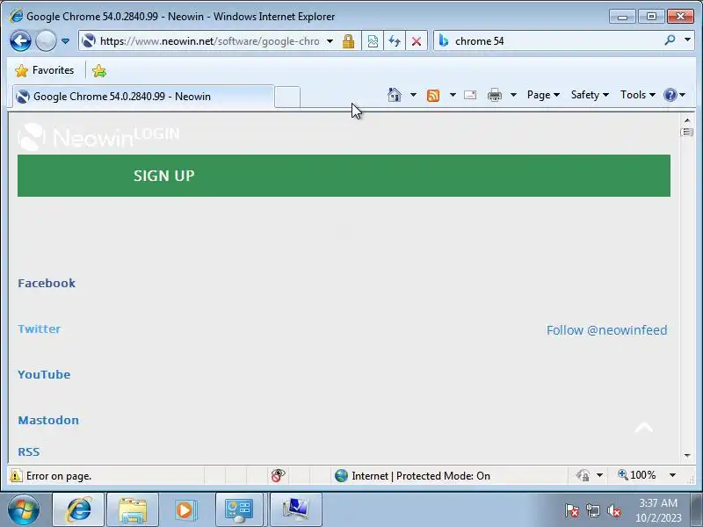View the security report lock icon
Viewport: 703px width, 527px height.
click(348, 41)
